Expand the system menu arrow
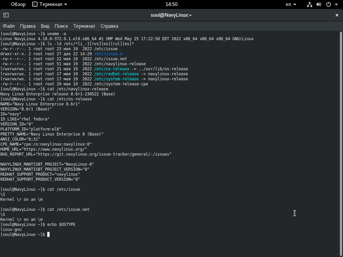This screenshot has width=343, height=257. coord(336,4)
